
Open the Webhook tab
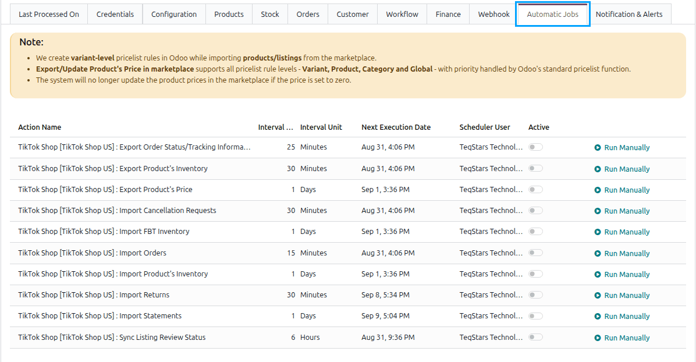pos(493,14)
